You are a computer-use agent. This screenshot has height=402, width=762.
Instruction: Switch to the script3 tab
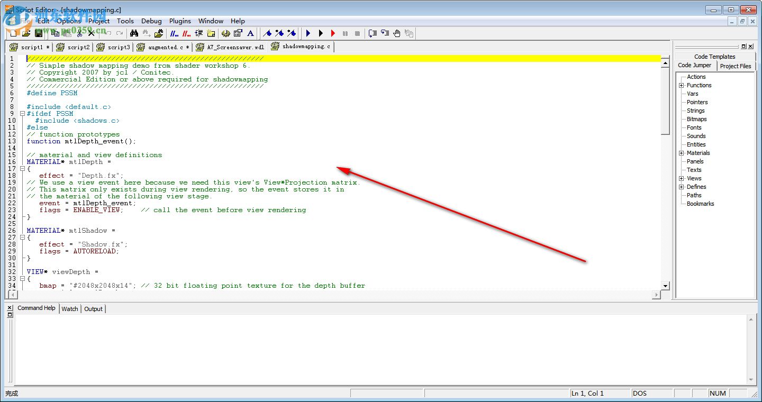tap(114, 47)
